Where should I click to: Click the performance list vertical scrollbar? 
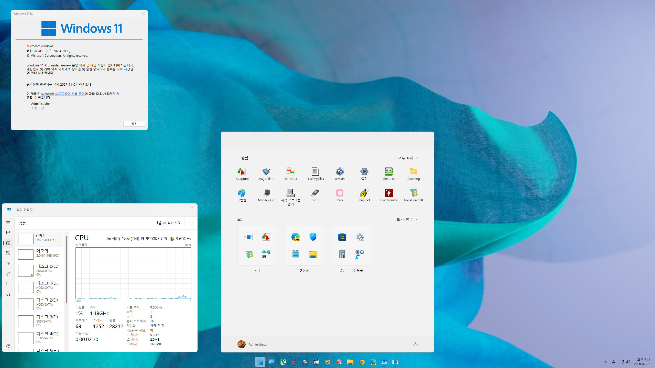pos(67,270)
